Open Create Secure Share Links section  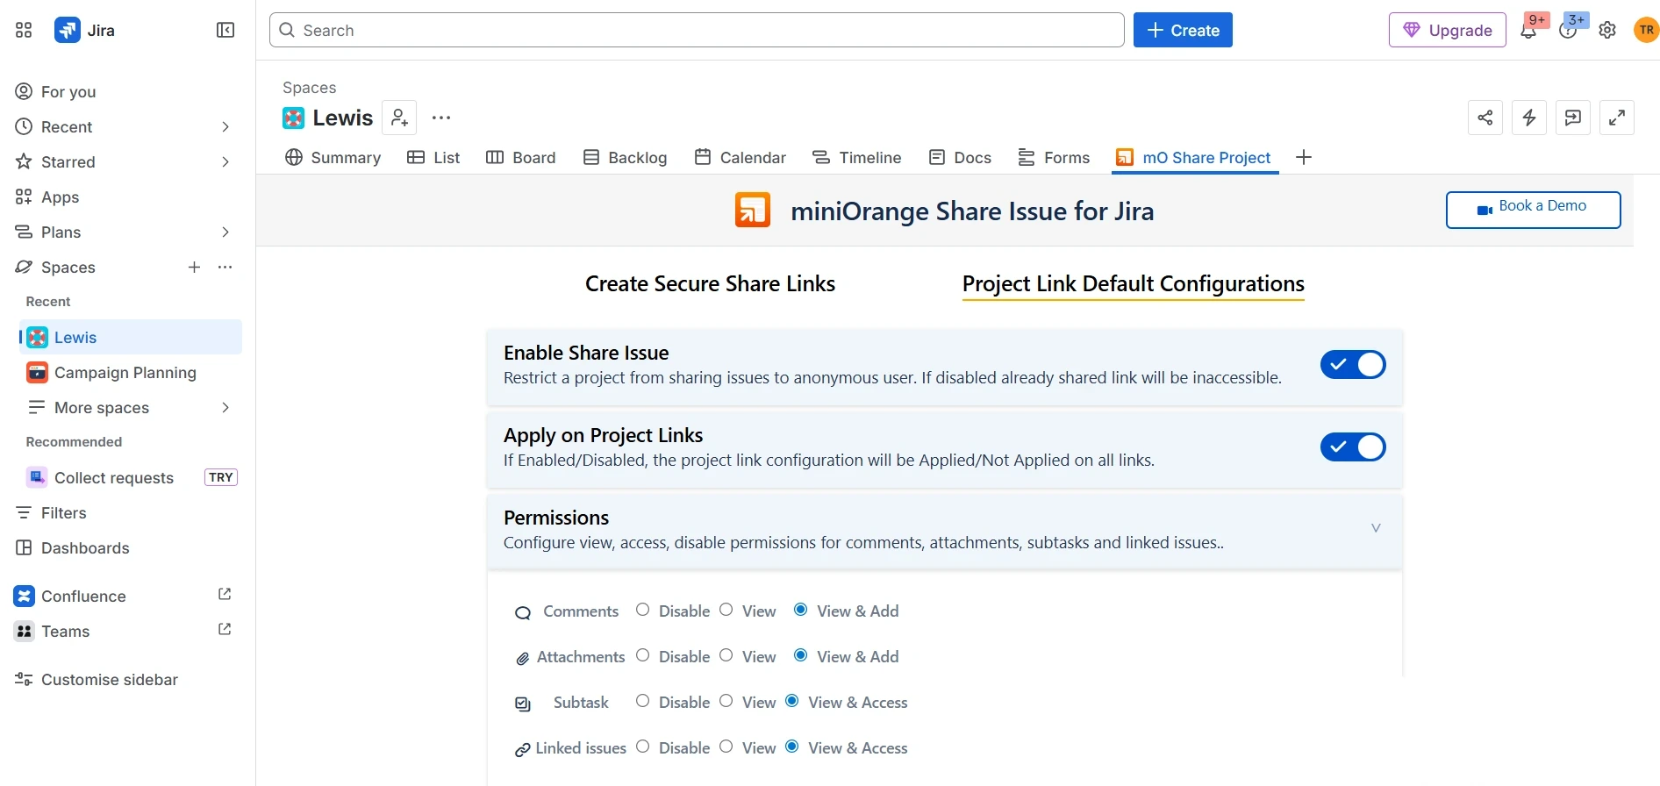(710, 283)
